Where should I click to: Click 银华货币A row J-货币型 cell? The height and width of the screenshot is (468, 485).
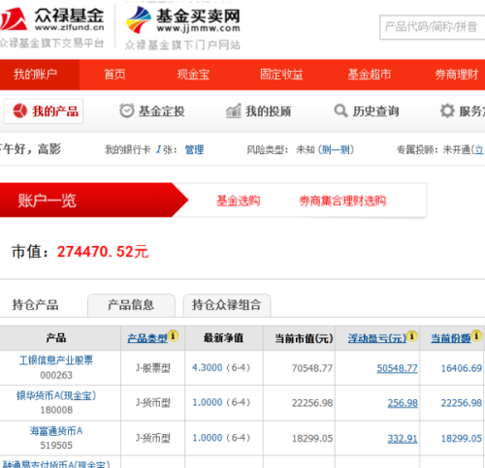pos(152,403)
